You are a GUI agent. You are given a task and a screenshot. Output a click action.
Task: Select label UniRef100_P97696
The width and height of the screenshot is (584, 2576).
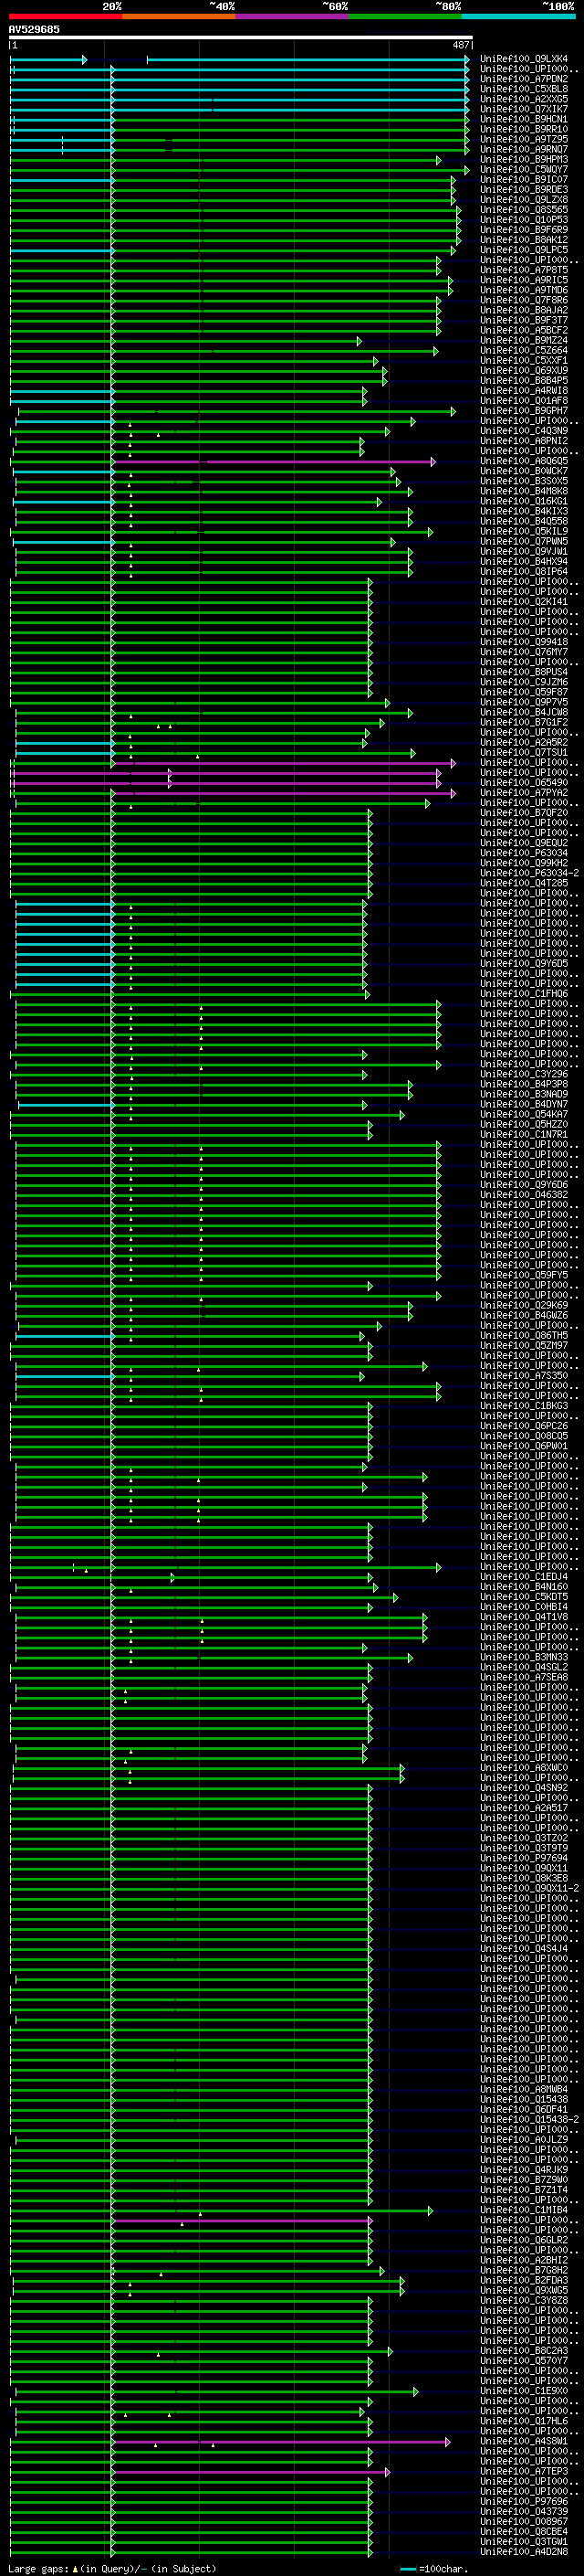coord(524,2501)
